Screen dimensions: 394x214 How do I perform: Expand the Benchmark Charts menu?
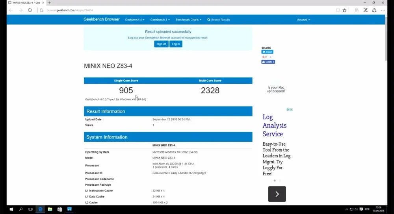(x=188, y=20)
